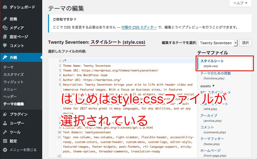This screenshot has width=257, height=159.
Task: Click the 選択 button
Action: (245, 43)
